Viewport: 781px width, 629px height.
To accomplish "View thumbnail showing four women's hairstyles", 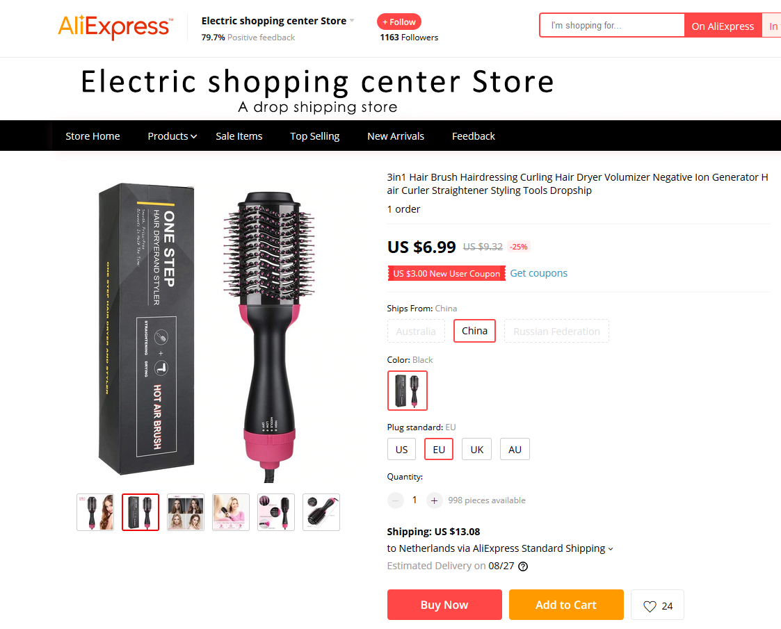I will [x=186, y=512].
